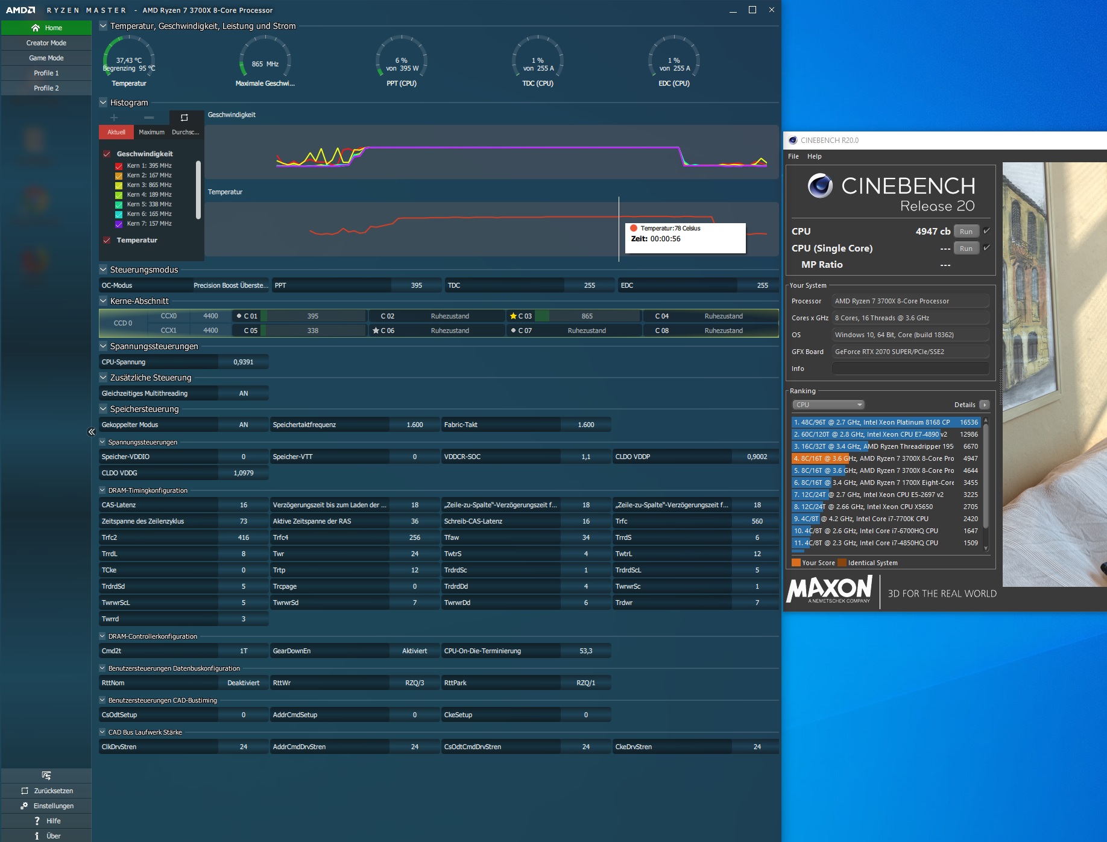Switch to Creator Mode

[46, 43]
